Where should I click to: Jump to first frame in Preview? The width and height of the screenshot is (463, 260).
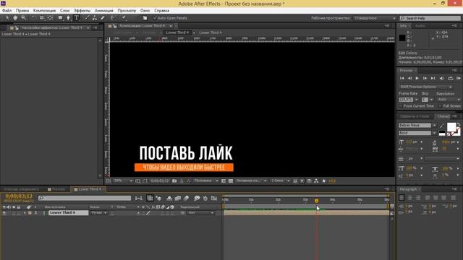pos(402,78)
